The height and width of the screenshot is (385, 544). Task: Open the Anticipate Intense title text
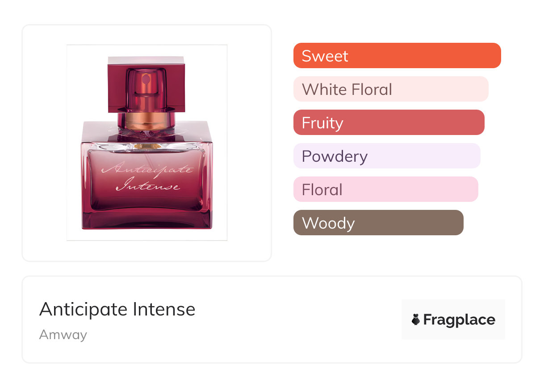[117, 309]
